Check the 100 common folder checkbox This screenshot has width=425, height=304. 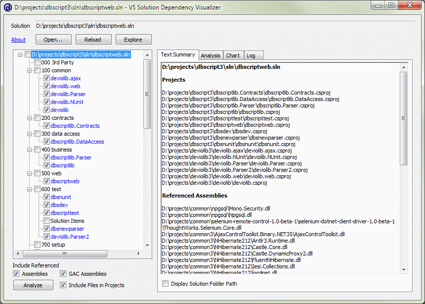[x=38, y=70]
